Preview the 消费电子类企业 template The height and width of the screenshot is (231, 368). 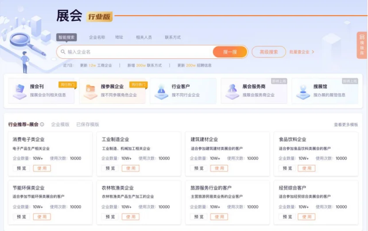click(x=21, y=168)
